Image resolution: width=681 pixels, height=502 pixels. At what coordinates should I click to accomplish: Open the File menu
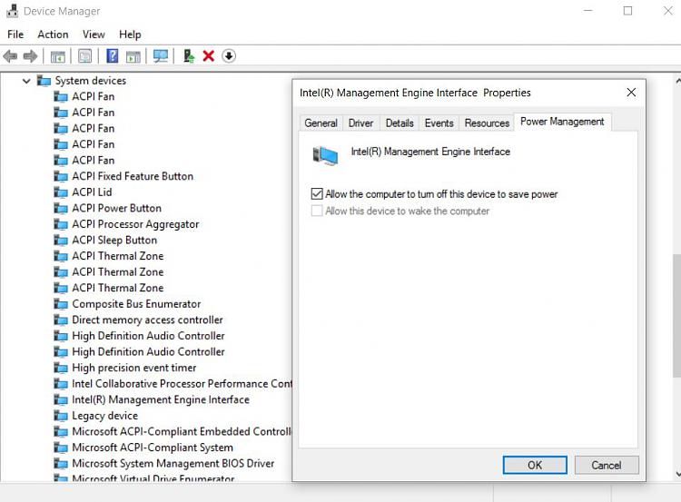[15, 34]
